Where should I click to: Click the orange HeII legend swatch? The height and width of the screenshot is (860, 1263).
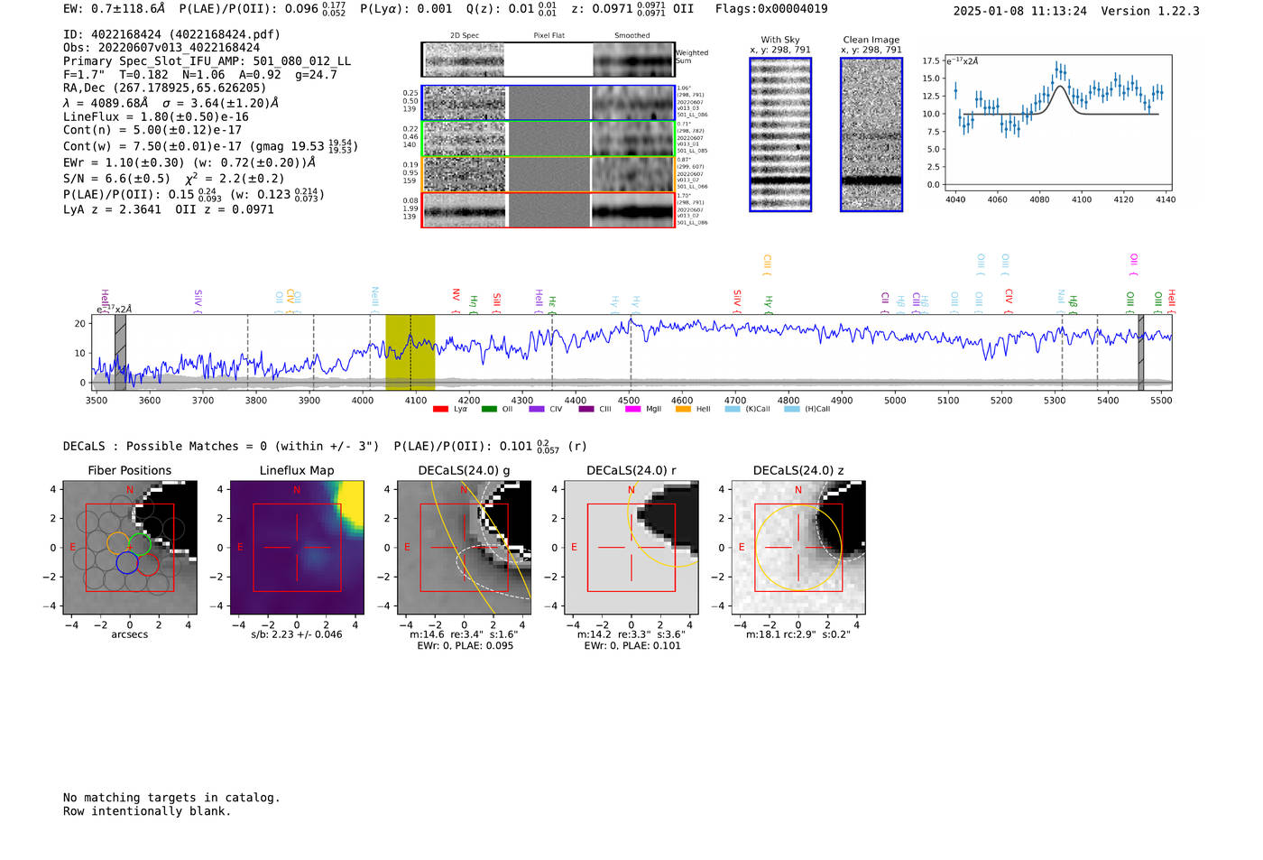(683, 410)
